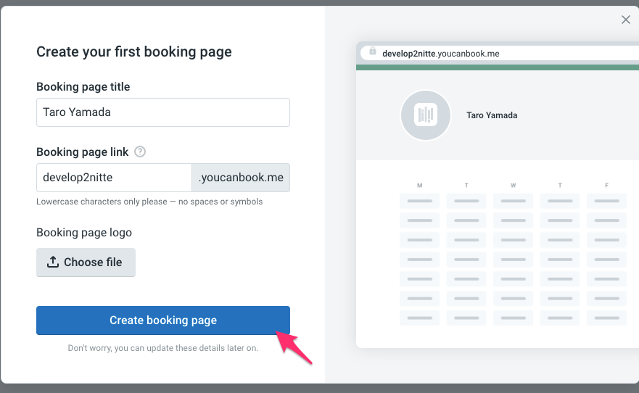This screenshot has height=393, width=639.
Task: Click the .youcanbook.me domain suffix
Action: pyautogui.click(x=241, y=178)
